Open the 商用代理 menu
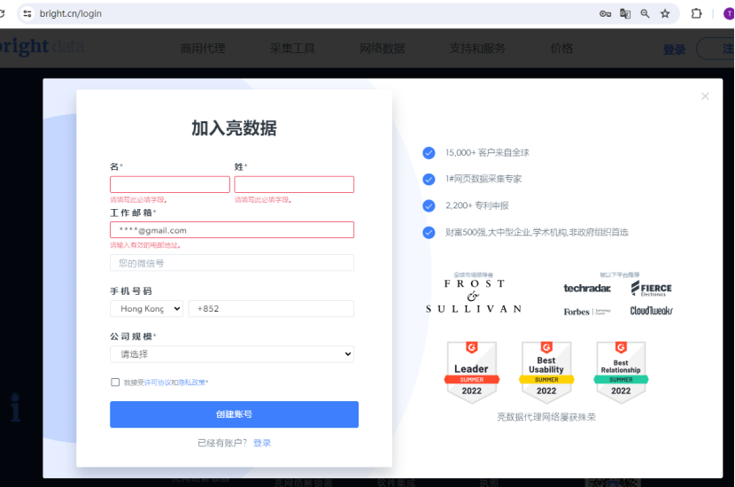Image resolution: width=735 pixels, height=487 pixels. tap(203, 49)
